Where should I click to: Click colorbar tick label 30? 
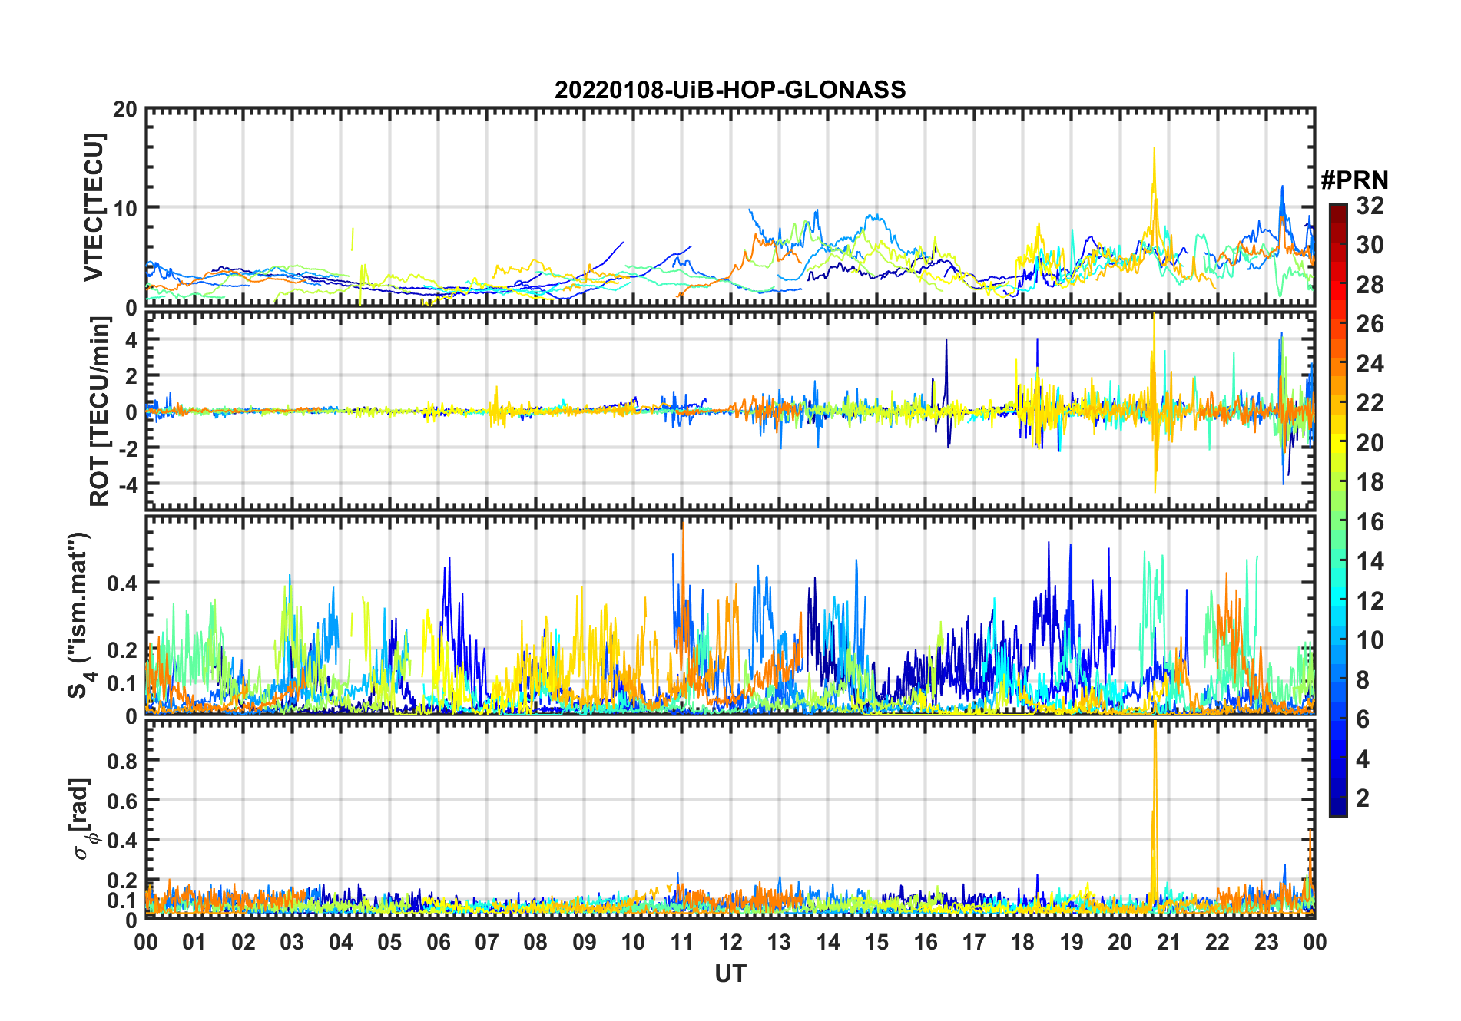click(1370, 245)
